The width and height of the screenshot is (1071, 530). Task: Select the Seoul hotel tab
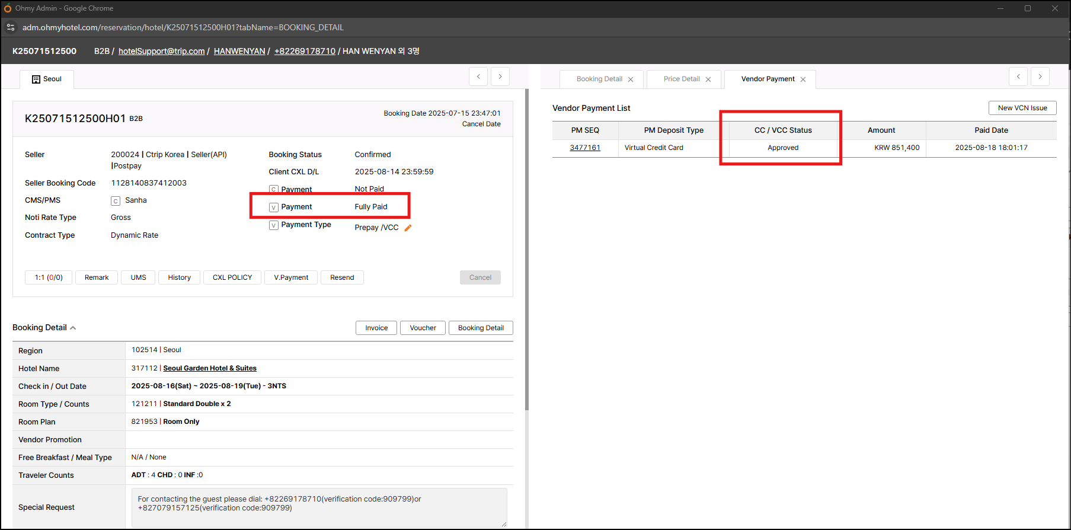coord(47,79)
